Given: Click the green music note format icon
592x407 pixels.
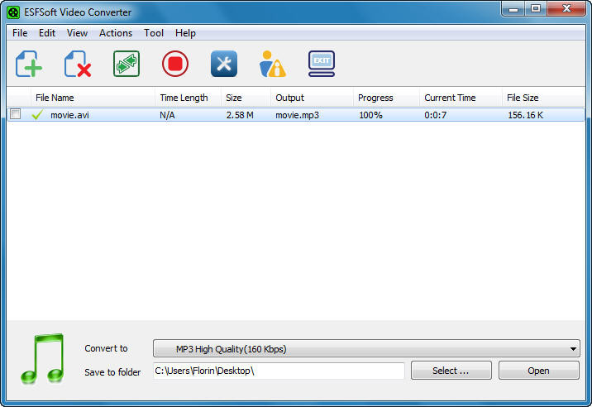Looking at the screenshot, I should pyautogui.click(x=42, y=359).
